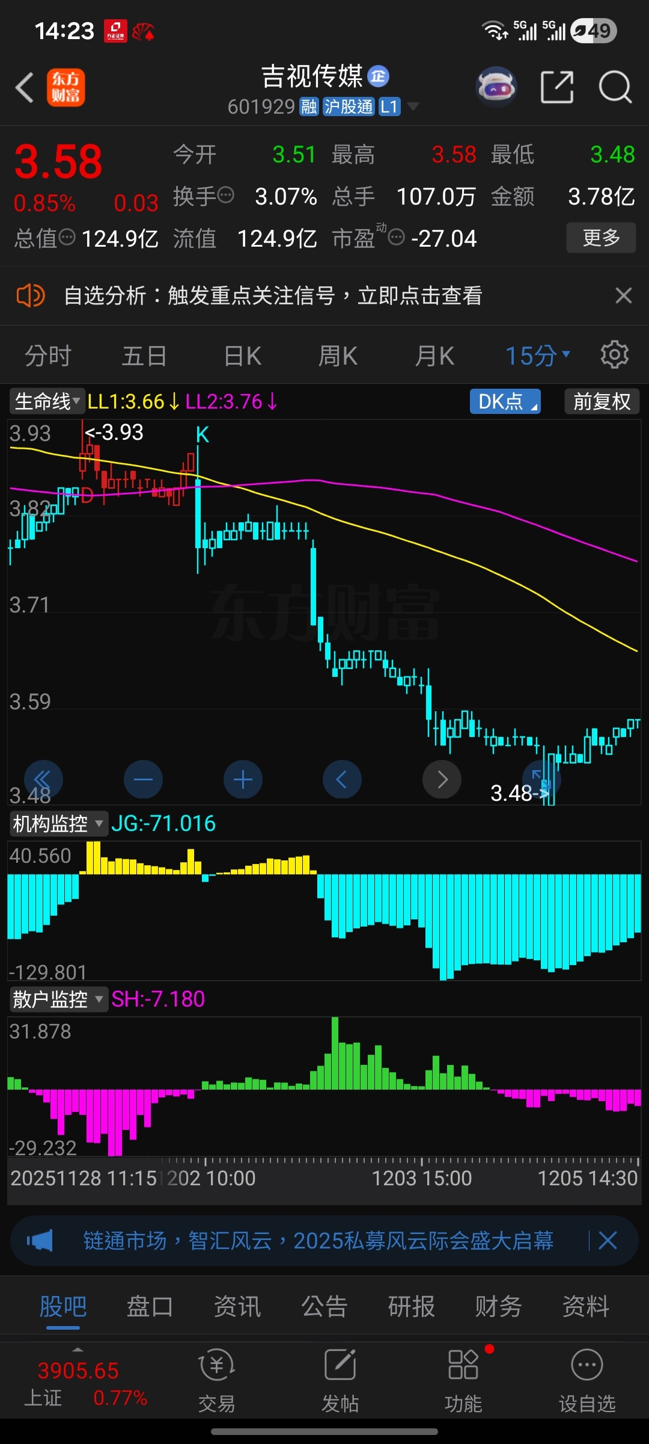Open chart settings gear icon
649x1444 pixels.
(x=615, y=355)
